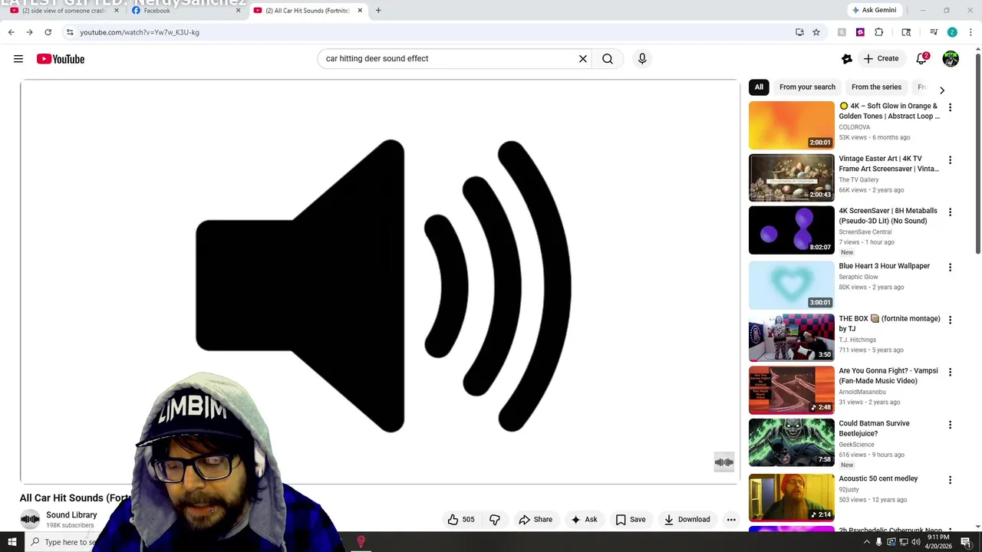Click the magnifier search button
This screenshot has width=982, height=552.
pos(608,58)
